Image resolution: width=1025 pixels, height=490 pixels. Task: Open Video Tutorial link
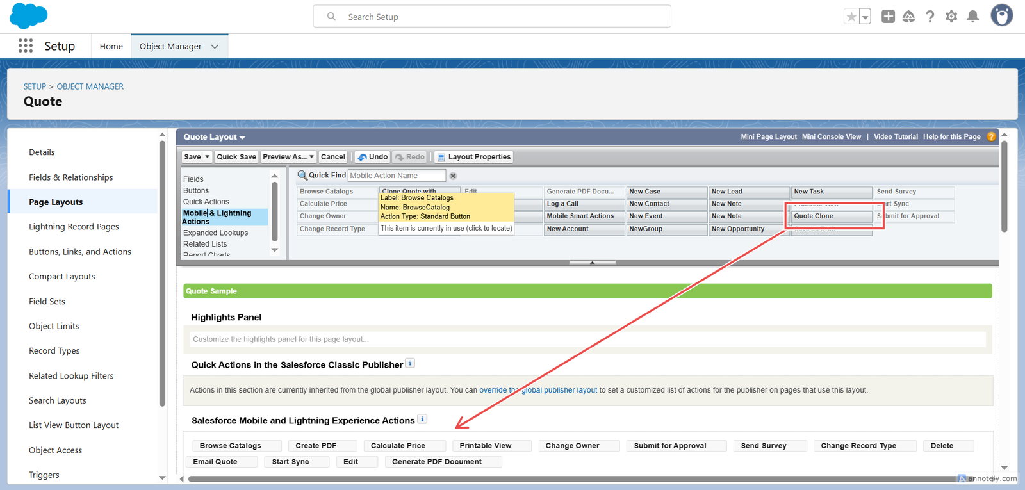tap(896, 137)
